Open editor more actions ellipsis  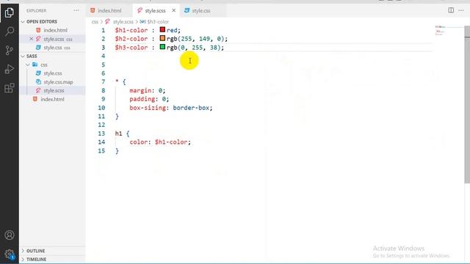click(x=461, y=10)
